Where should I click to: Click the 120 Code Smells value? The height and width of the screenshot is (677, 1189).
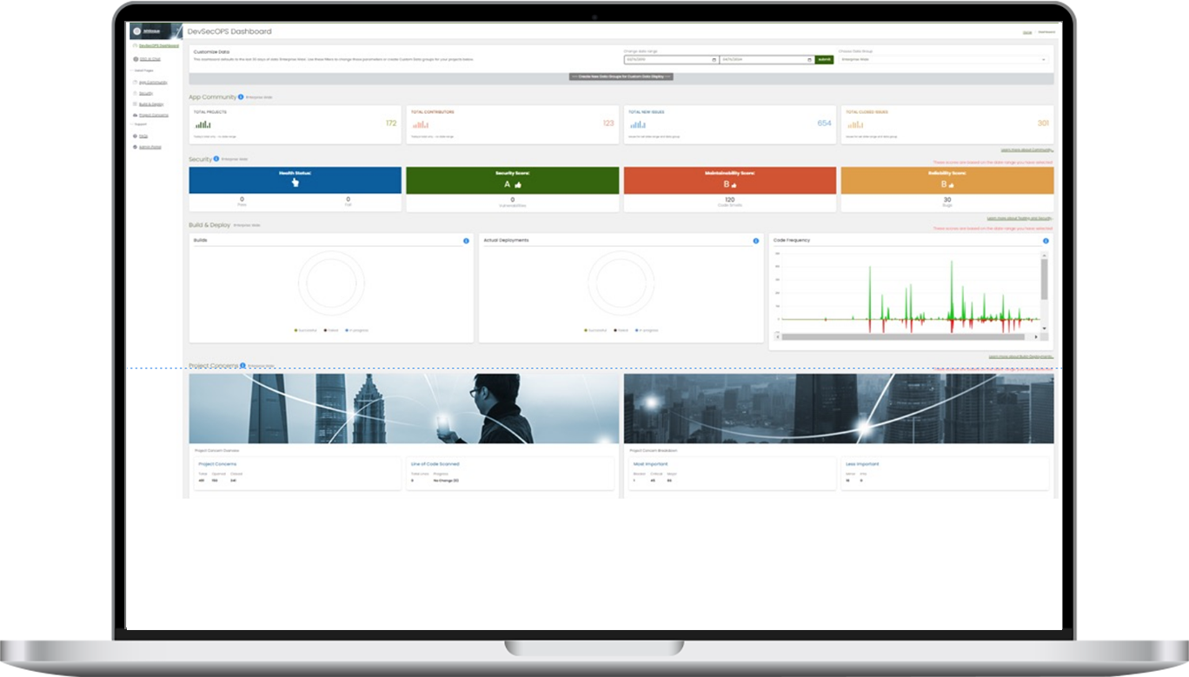coord(730,199)
